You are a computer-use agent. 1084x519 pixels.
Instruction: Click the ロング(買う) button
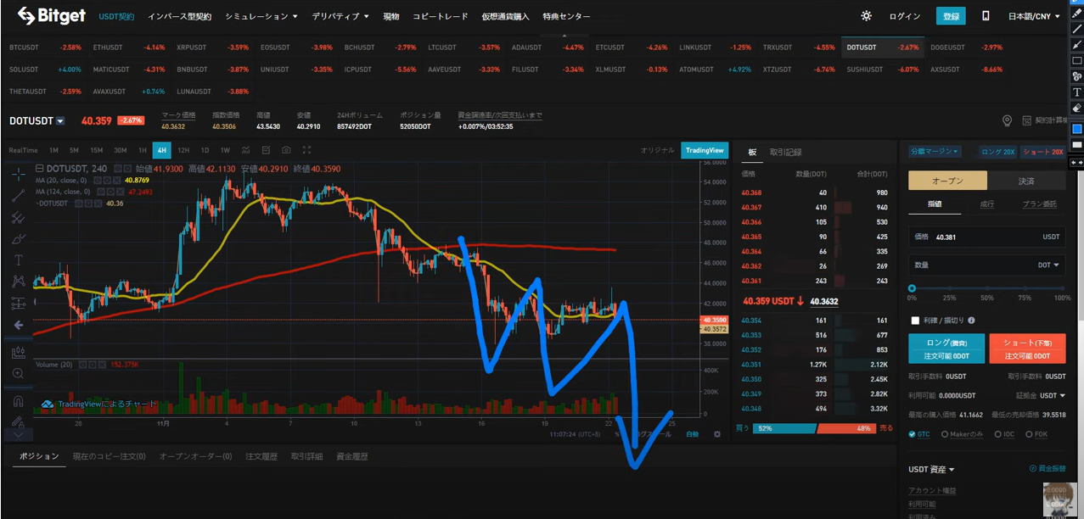coord(946,348)
